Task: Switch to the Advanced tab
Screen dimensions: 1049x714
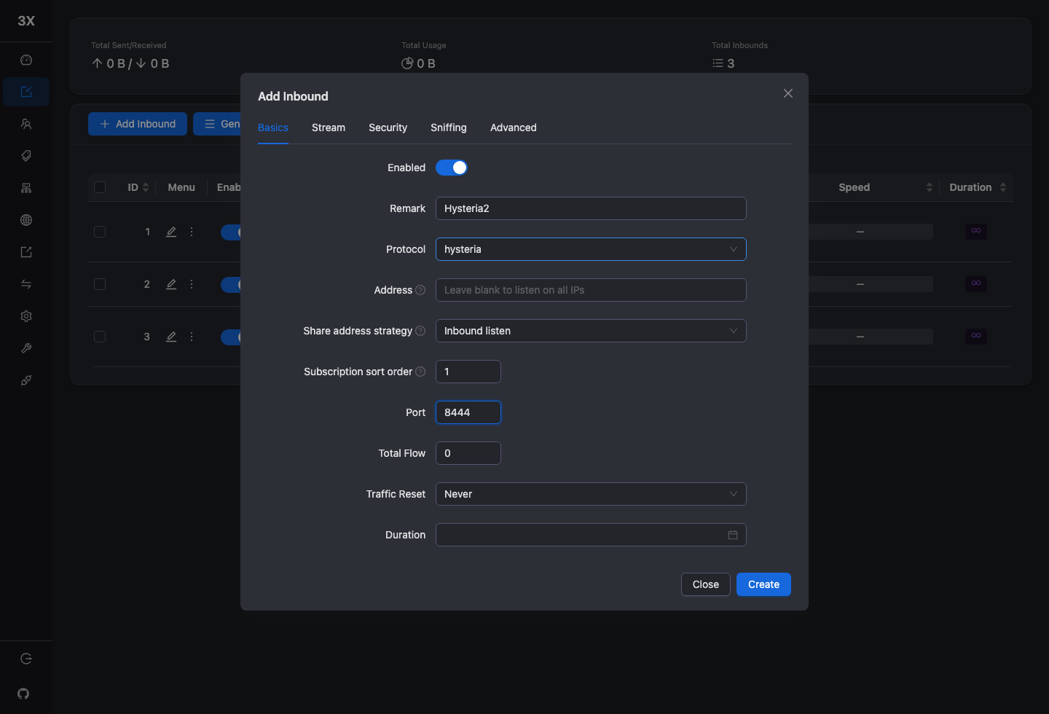Action: coord(514,127)
